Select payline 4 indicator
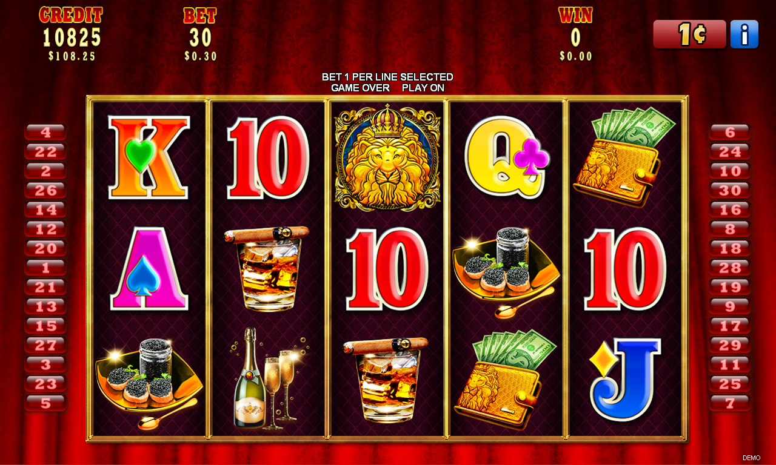Image resolution: width=776 pixels, height=465 pixels. pos(45,132)
